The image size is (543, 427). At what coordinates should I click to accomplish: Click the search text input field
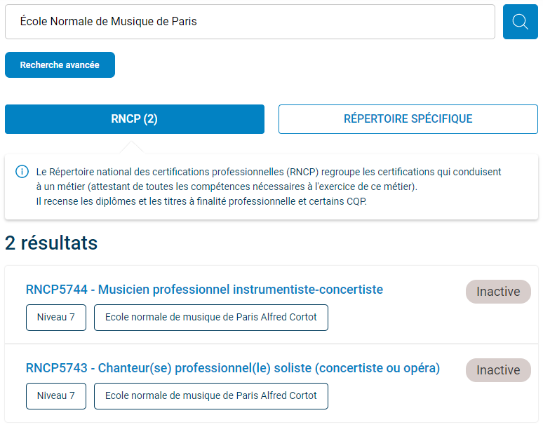(250, 22)
